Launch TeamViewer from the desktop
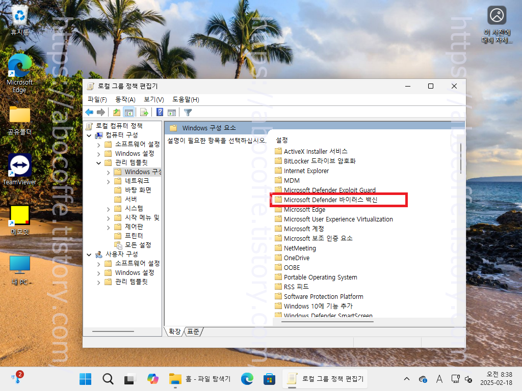Image resolution: width=522 pixels, height=391 pixels. tap(20, 170)
